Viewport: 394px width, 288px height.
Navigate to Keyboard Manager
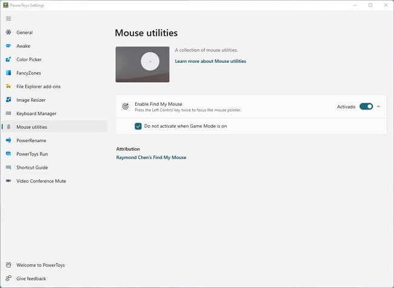[55, 113]
